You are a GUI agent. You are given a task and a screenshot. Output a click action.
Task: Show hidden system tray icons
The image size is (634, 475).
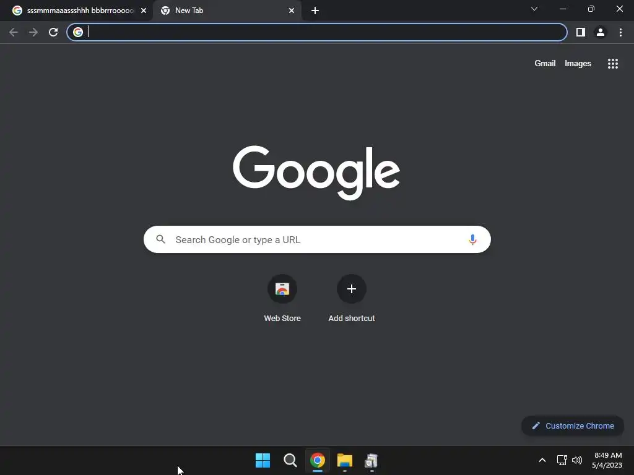542,460
